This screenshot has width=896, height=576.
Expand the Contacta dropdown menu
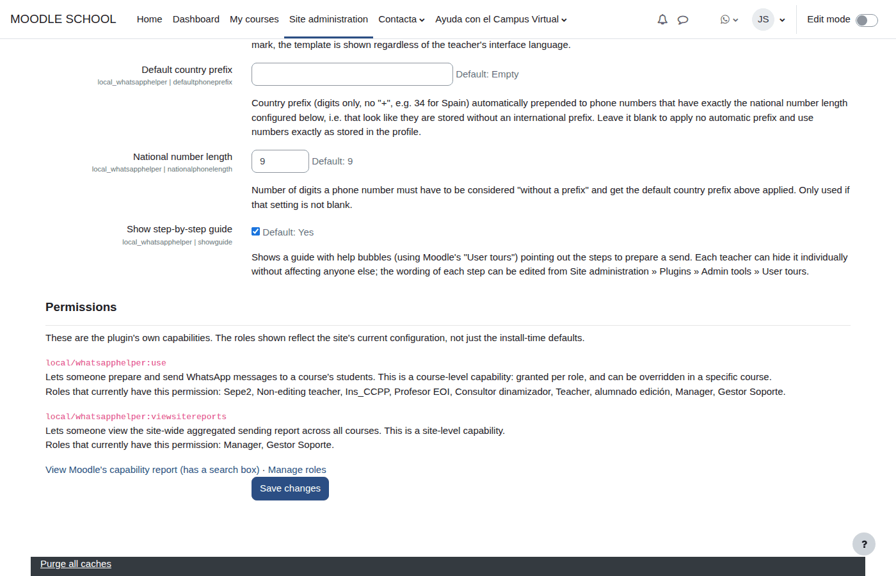[x=401, y=19]
